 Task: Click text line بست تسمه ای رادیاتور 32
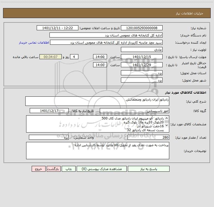[x=145, y=130]
